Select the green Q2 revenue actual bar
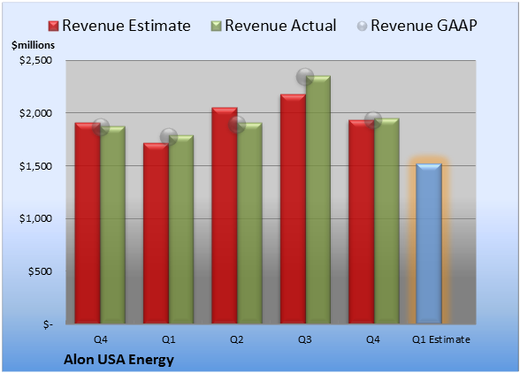The width and height of the screenshot is (520, 373). tap(249, 223)
